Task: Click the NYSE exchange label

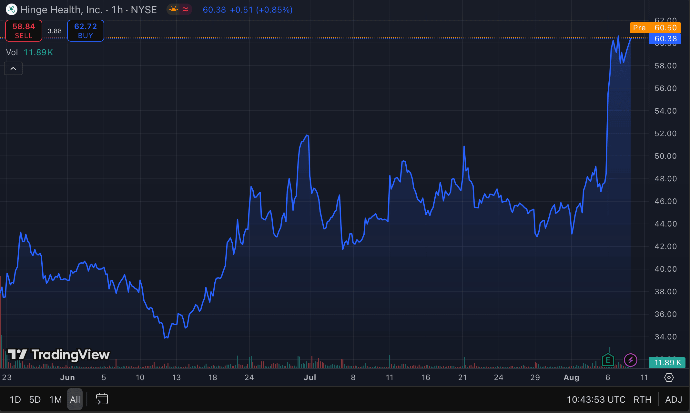Action: tap(144, 10)
